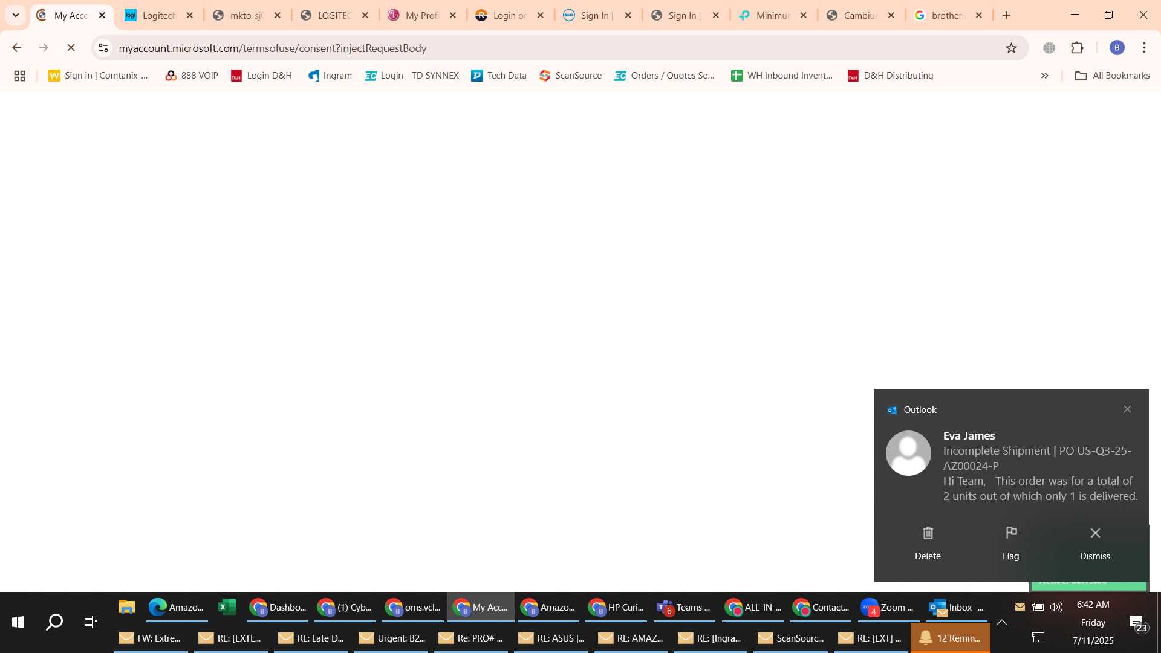Open volume control in system tray
The image size is (1161, 653).
tap(1056, 606)
